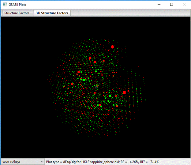Close the GSASII Plots window
Screen dimensions: 191x165
tap(184, 4)
